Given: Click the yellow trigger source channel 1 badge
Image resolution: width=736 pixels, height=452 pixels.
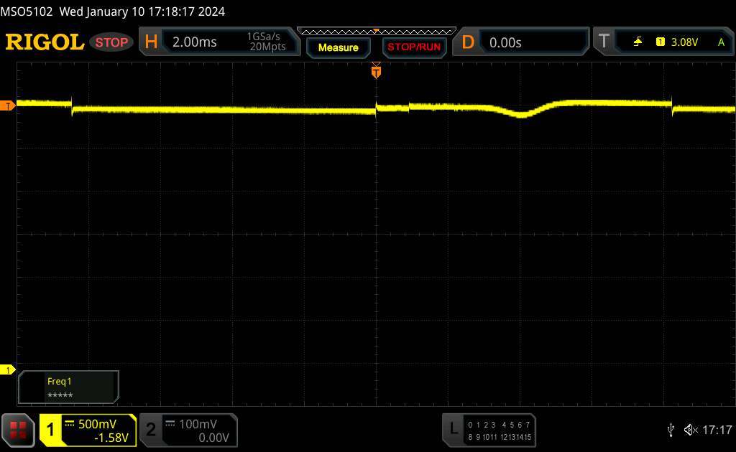Looking at the screenshot, I should click(660, 42).
